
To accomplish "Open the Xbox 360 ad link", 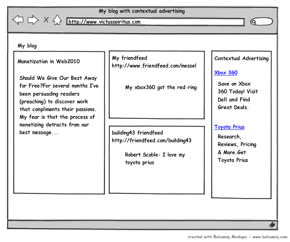I will pos(226,72).
